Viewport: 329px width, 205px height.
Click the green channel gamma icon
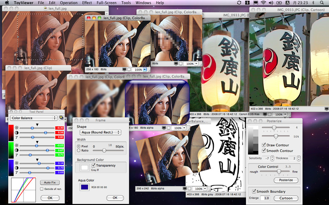click(x=16, y=155)
